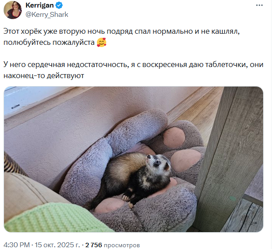Click the 4:30 PM timestamp
Image resolution: width=272 pixels, height=249 pixels.
point(16,245)
